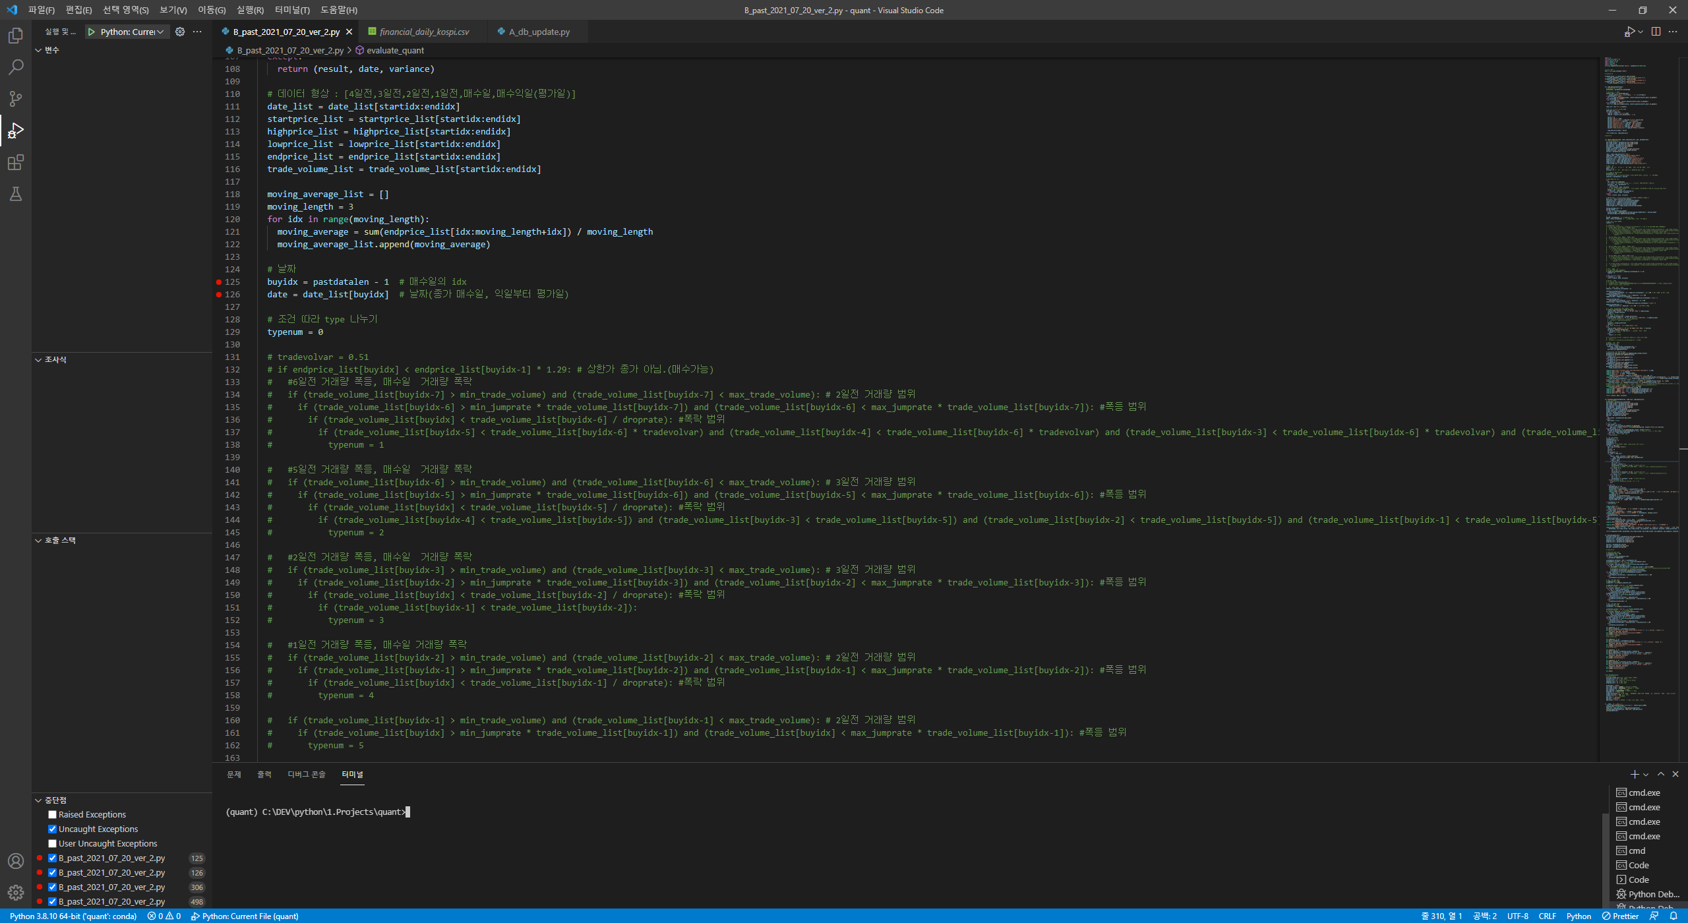Enable the User Uncaught Exceptions checkbox

pyautogui.click(x=53, y=843)
